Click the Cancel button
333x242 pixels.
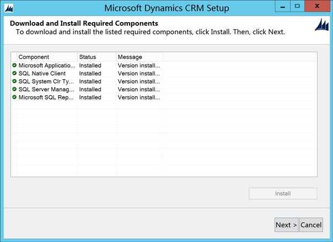click(311, 225)
